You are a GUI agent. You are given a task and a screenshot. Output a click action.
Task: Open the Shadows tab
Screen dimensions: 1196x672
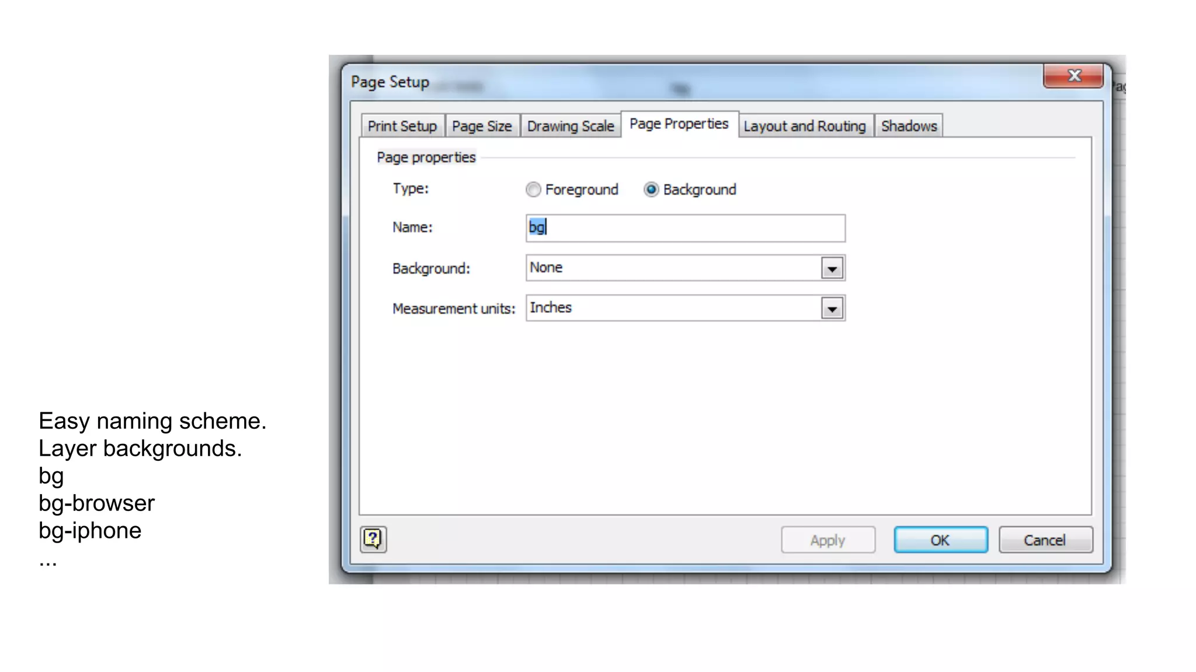point(909,126)
